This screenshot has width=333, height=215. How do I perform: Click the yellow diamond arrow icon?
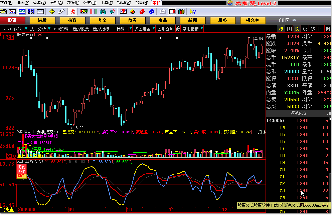[133, 11]
